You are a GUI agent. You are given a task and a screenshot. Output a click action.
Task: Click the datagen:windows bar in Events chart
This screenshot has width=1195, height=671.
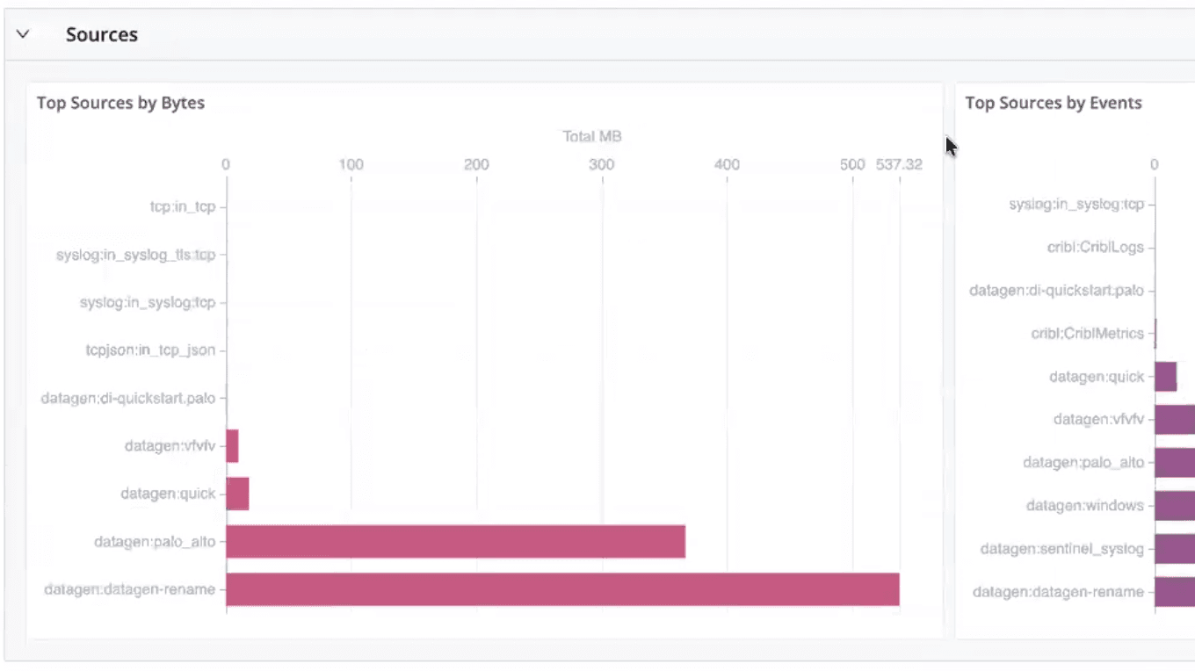[x=1175, y=505]
